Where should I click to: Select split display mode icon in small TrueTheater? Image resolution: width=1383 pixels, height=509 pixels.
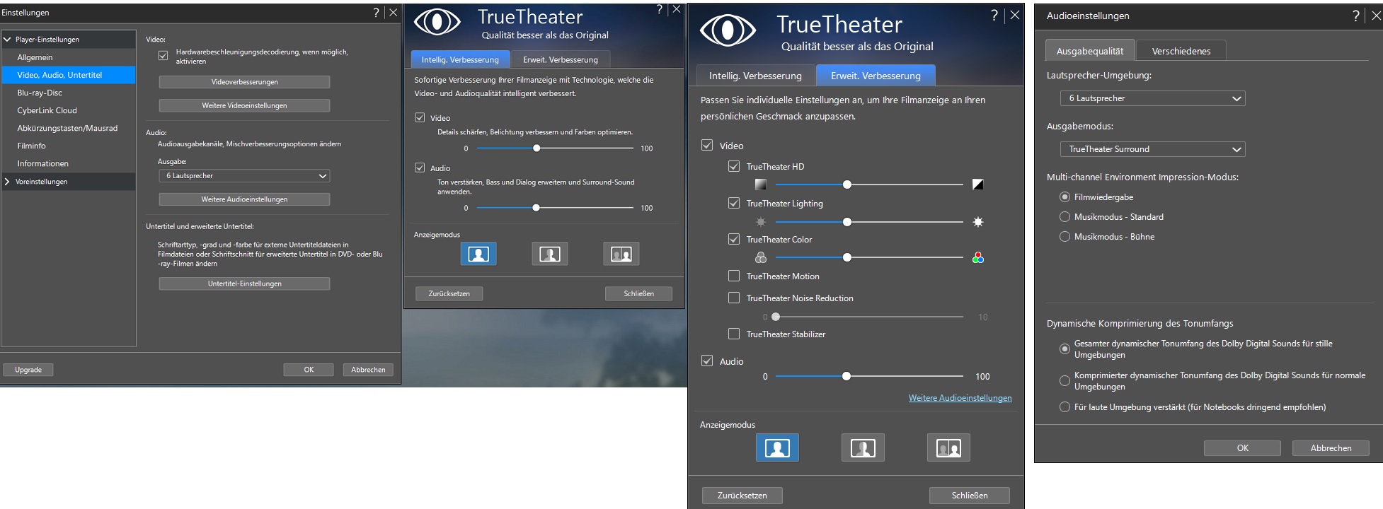pyautogui.click(x=550, y=254)
